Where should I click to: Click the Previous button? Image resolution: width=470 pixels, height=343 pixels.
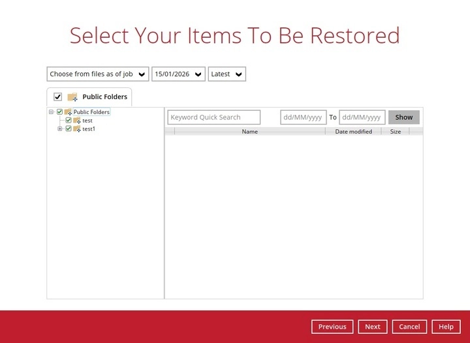(332, 327)
